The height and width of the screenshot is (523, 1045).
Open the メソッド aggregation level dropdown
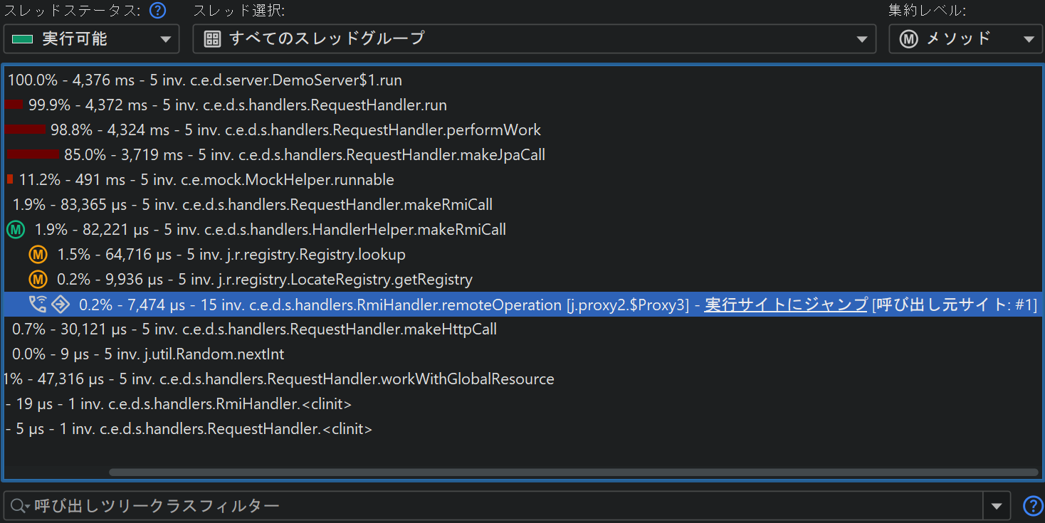coord(965,39)
